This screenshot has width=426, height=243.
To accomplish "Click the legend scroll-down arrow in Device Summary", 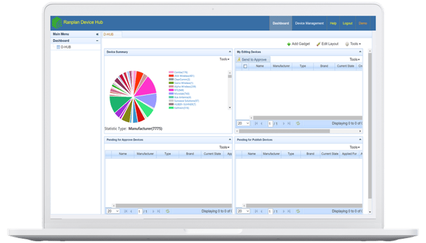I will tap(230, 107).
